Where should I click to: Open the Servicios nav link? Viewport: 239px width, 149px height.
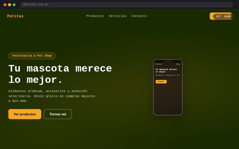tap(117, 16)
